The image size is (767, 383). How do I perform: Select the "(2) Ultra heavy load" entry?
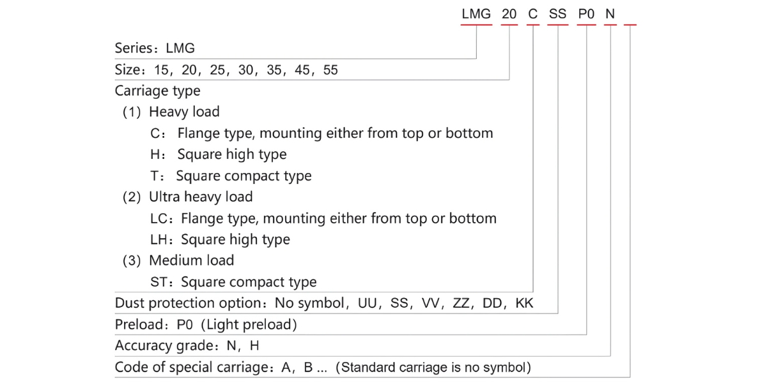point(187,197)
